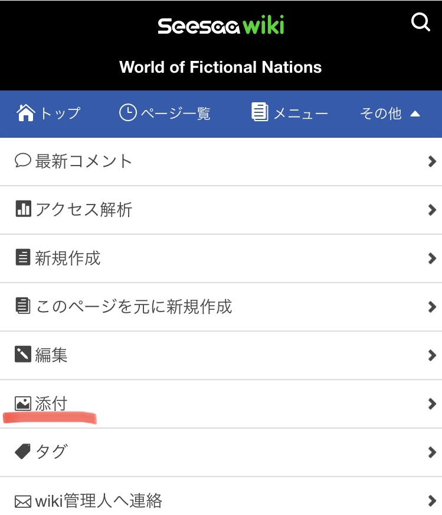
Task: Click the envelope icon for wiki管理人へ連絡
Action: click(23, 501)
